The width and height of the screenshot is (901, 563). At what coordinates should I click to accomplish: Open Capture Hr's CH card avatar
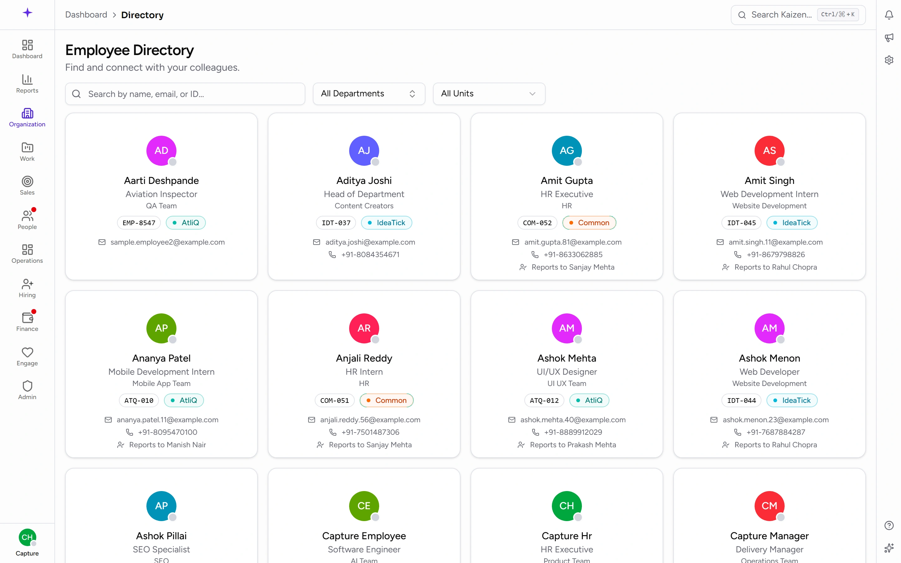[x=567, y=506]
